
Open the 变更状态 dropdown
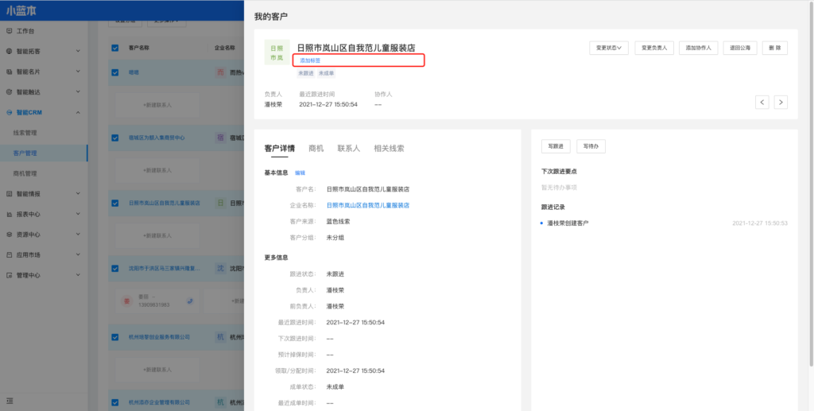[608, 48]
